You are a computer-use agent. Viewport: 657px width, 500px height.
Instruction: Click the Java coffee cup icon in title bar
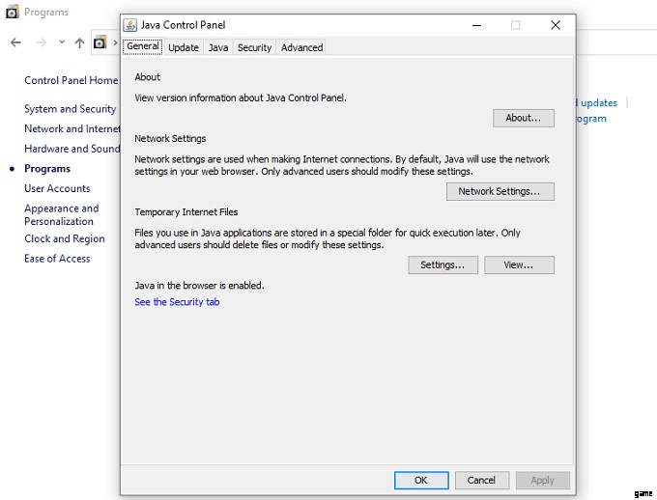click(x=130, y=25)
